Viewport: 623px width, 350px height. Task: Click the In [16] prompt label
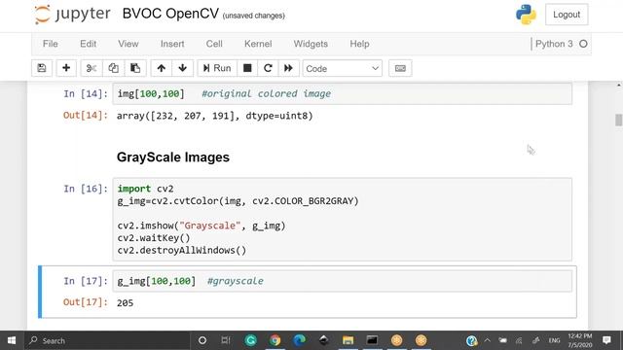pos(86,189)
